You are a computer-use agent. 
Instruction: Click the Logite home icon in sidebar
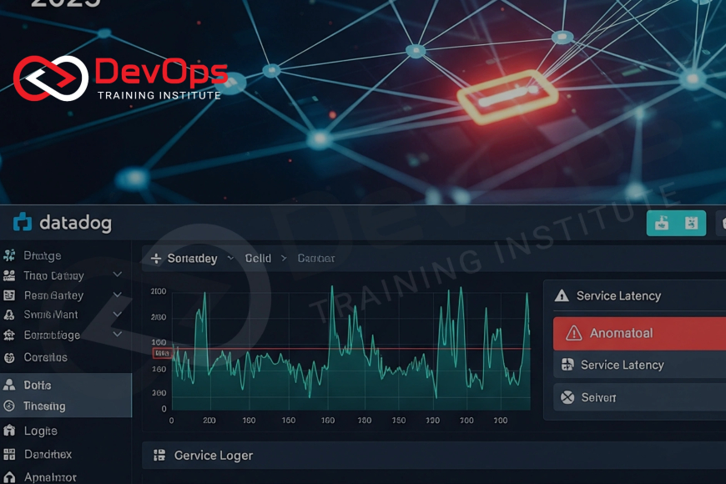[x=9, y=431]
